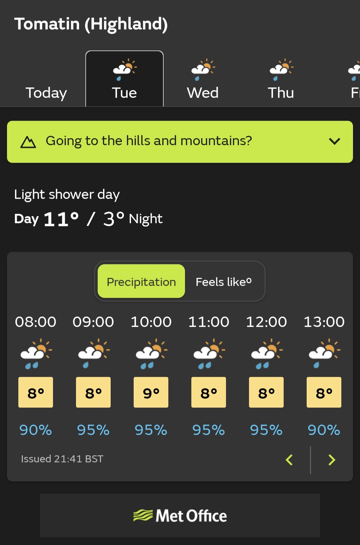360x545 pixels.
Task: Expand the hills and mountains banner chevron
Action: point(334,141)
